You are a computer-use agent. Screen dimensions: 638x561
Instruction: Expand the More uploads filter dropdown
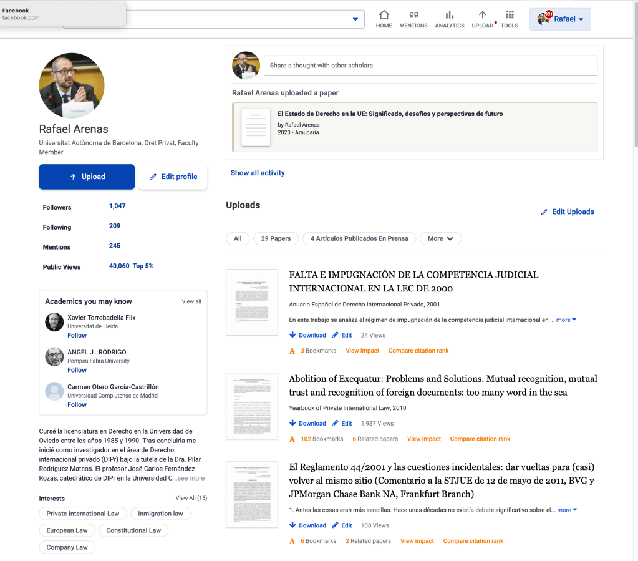click(441, 238)
